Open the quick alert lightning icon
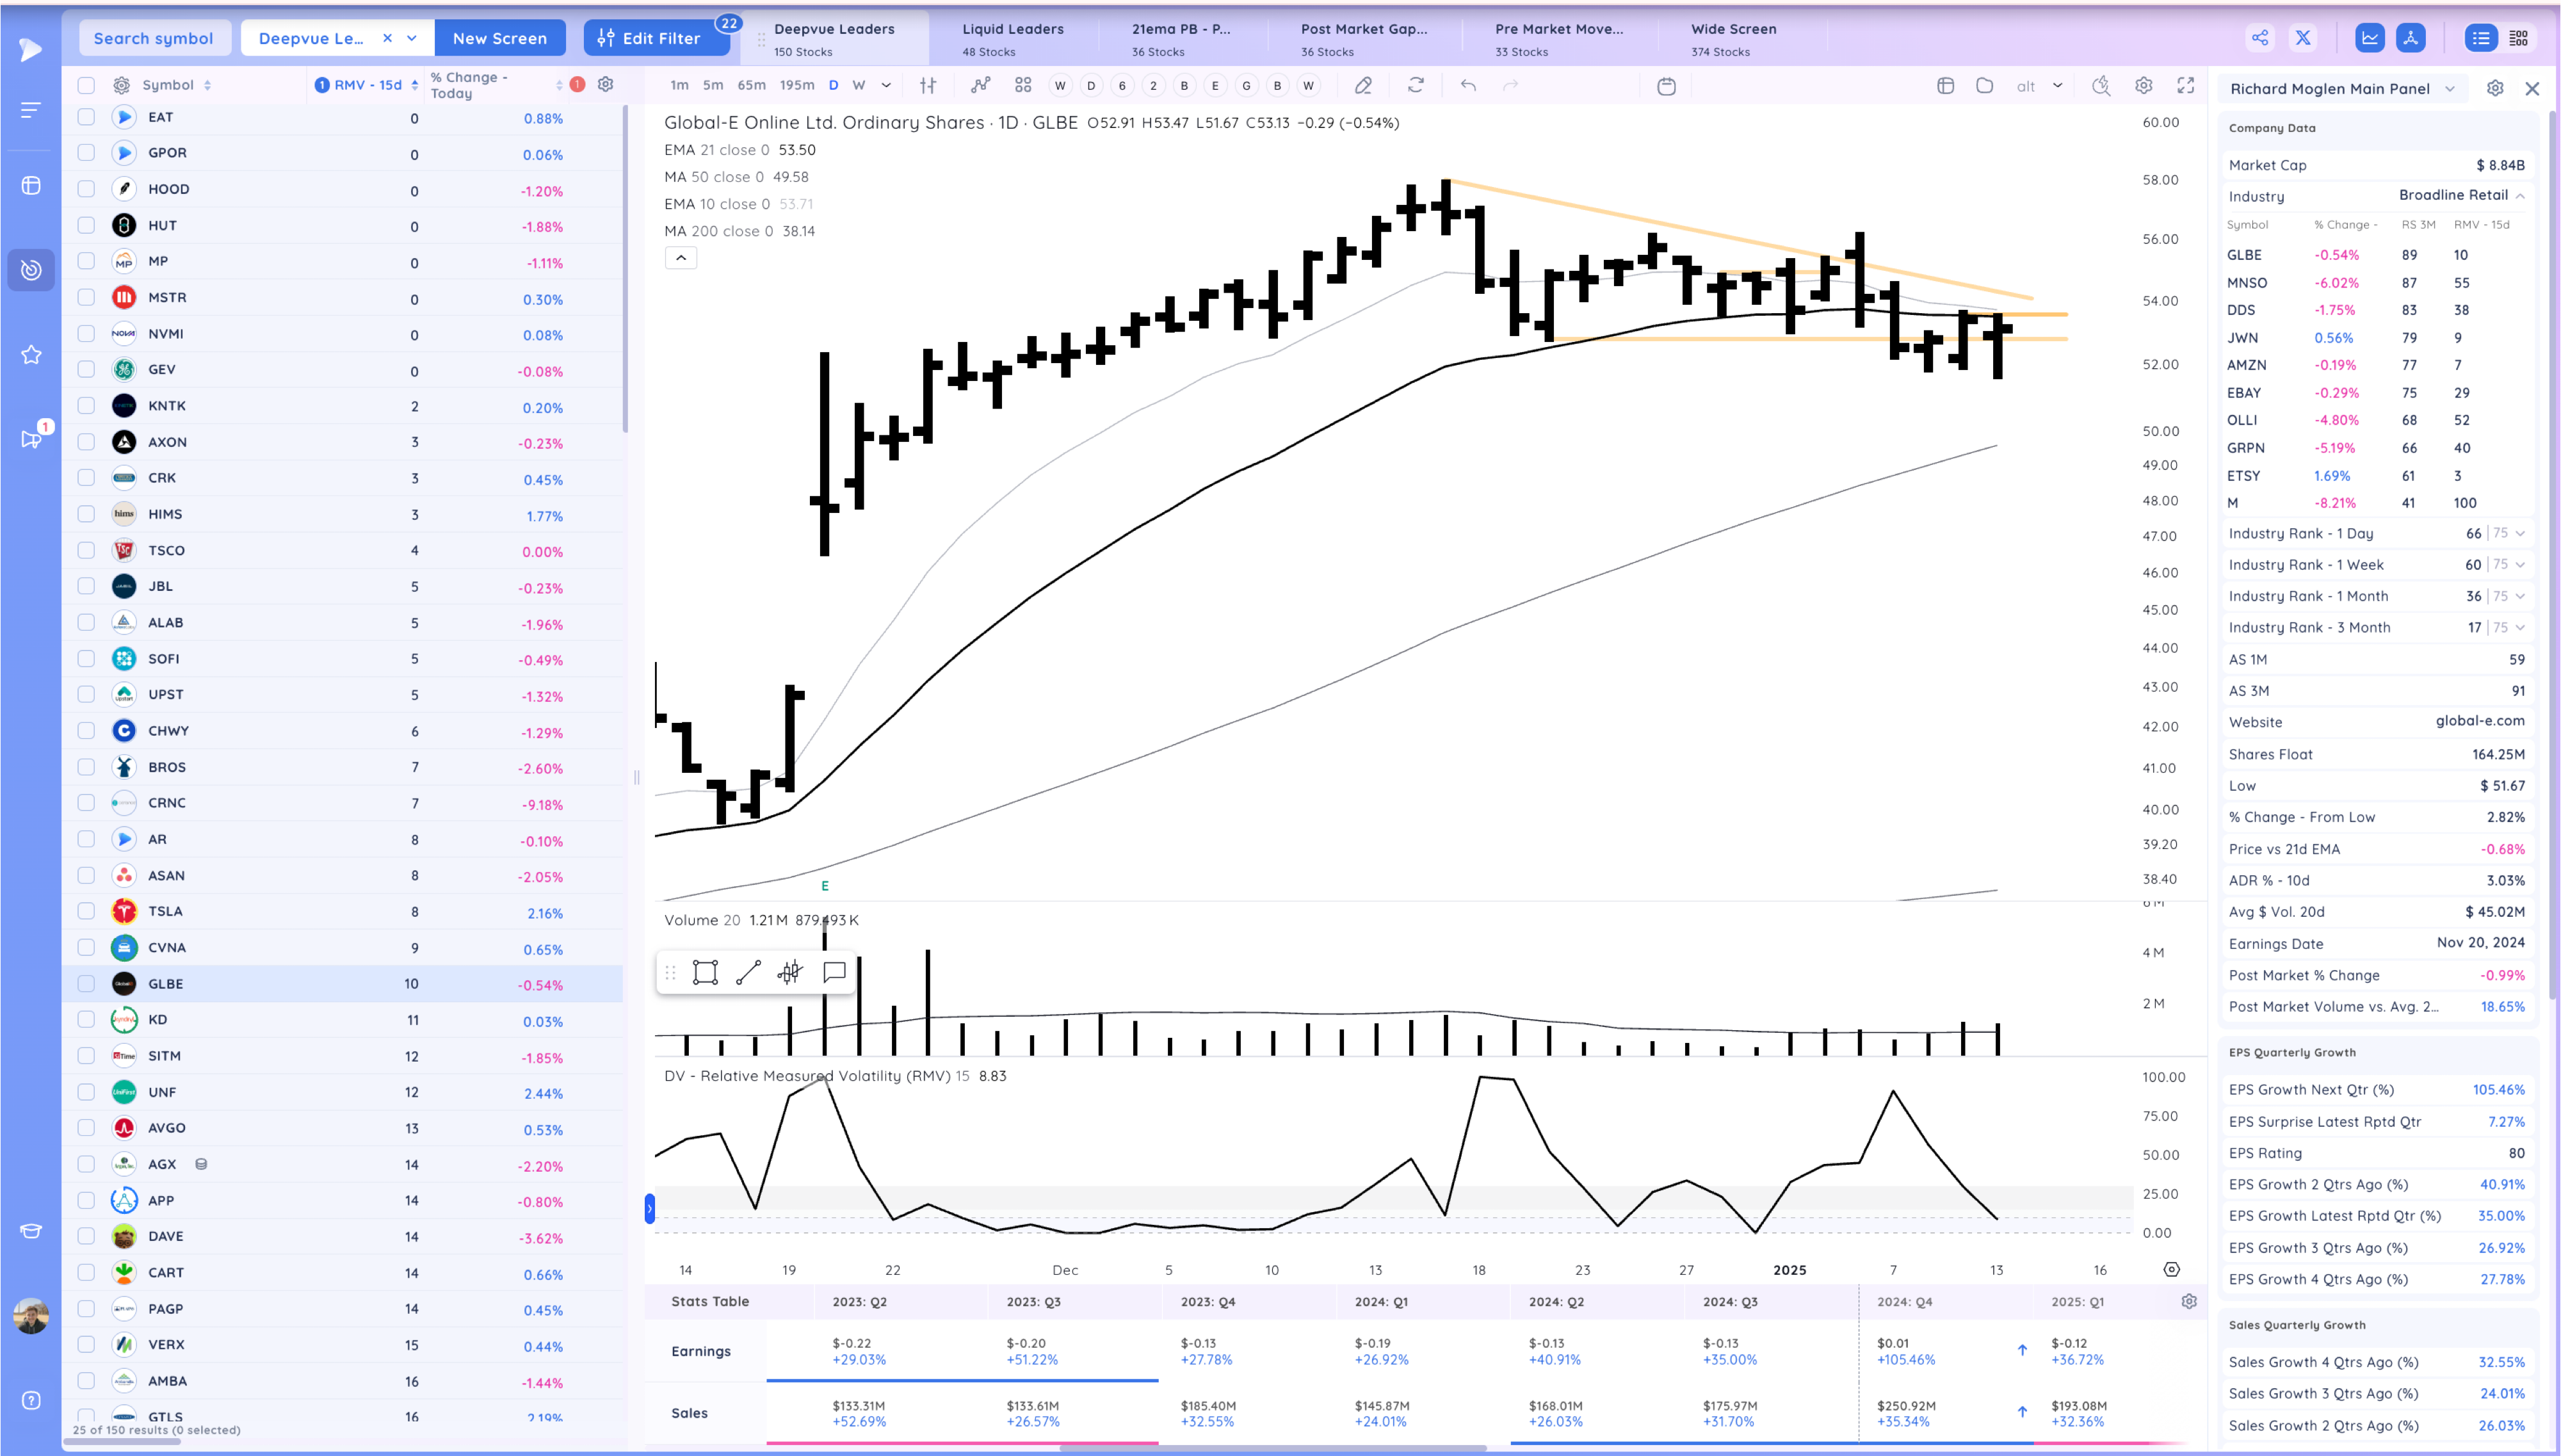This screenshot has width=2561, height=1456. click(x=2101, y=86)
